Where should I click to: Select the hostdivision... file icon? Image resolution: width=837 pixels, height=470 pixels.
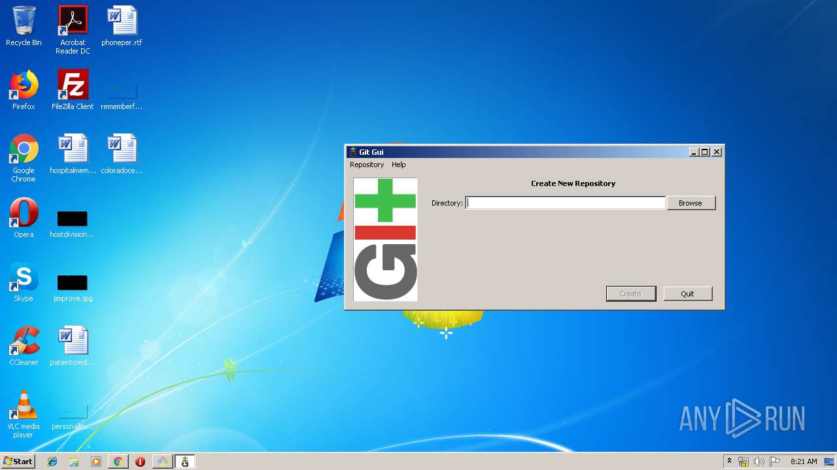point(73,224)
